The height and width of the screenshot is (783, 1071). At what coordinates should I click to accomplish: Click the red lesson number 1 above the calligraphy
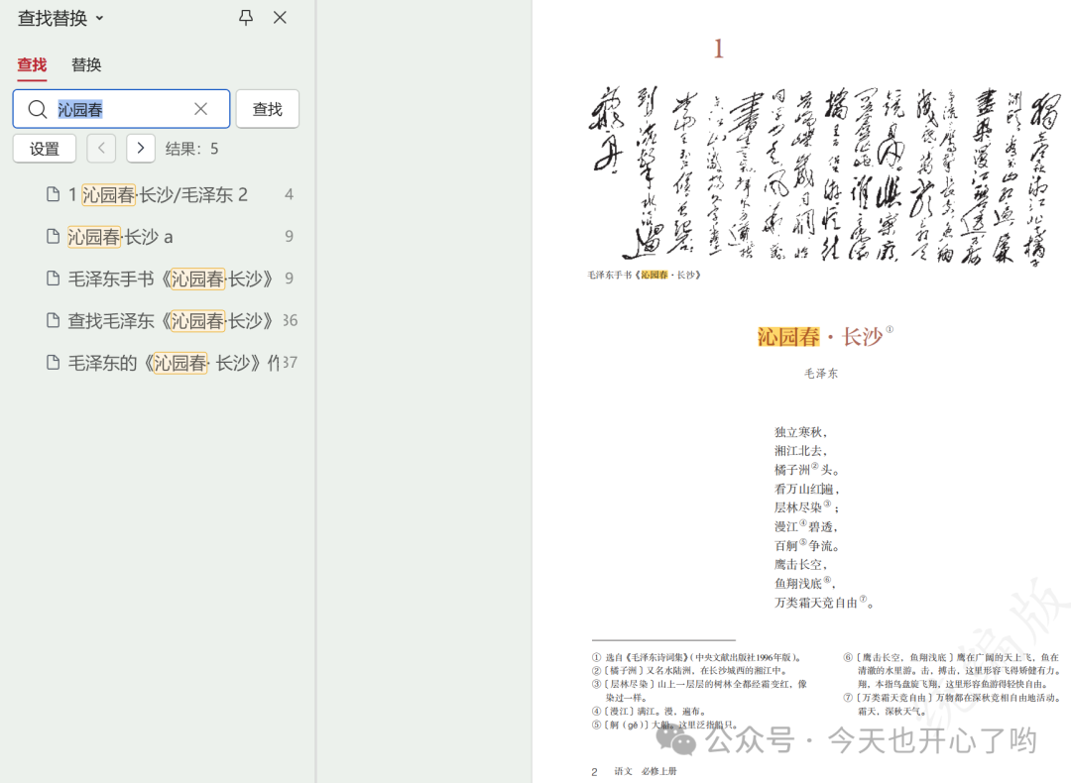tap(719, 50)
